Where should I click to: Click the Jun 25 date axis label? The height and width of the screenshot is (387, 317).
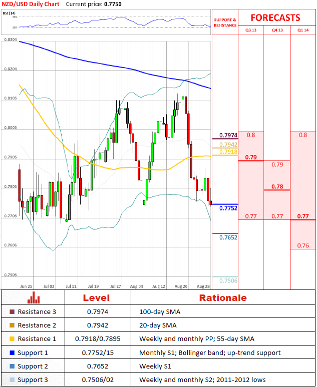26,286
